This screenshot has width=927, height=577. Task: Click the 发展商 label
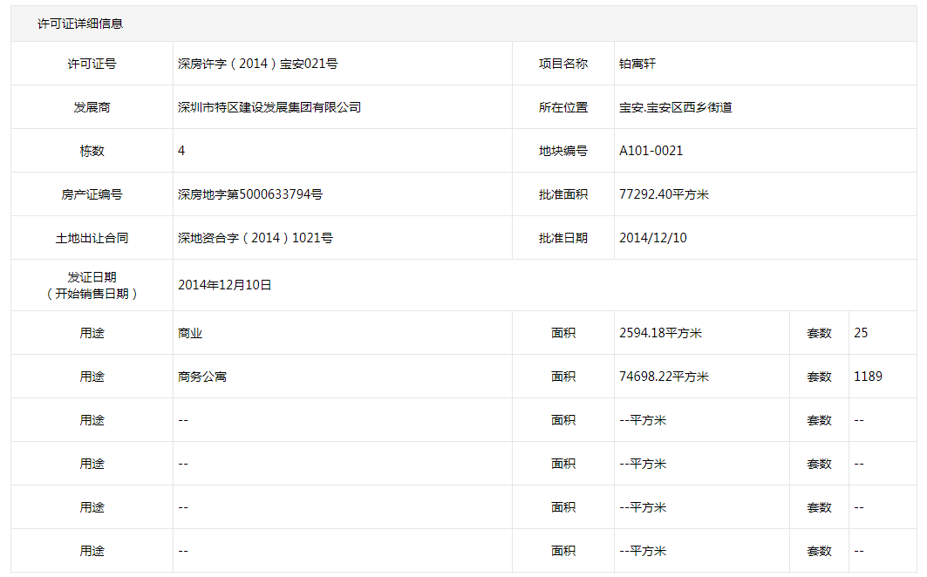(92, 107)
